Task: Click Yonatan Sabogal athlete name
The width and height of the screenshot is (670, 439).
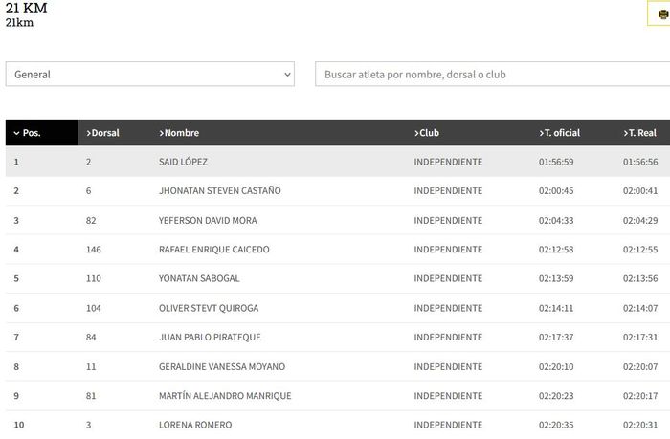Action: [199, 279]
